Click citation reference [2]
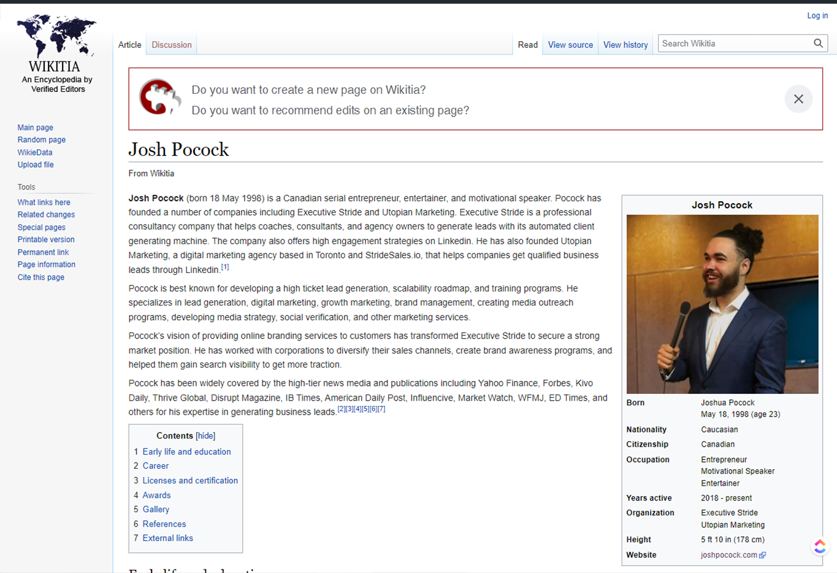This screenshot has height=573, width=837. coord(342,409)
